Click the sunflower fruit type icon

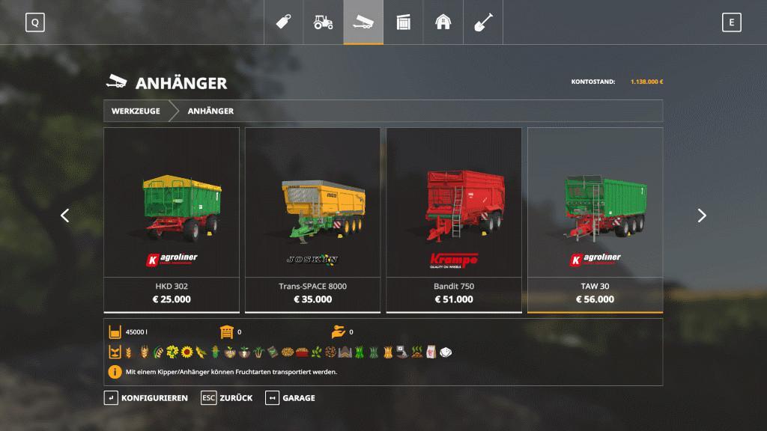pyautogui.click(x=187, y=352)
